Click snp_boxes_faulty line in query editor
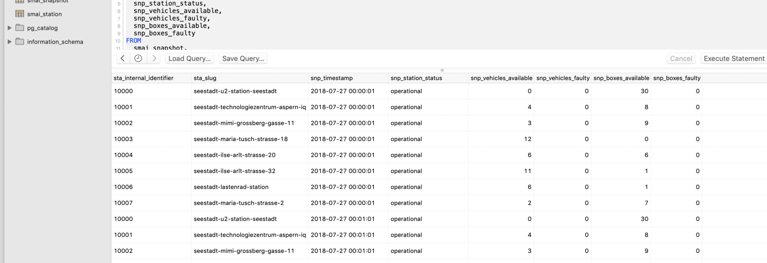This screenshot has height=263, width=767. pos(164,33)
